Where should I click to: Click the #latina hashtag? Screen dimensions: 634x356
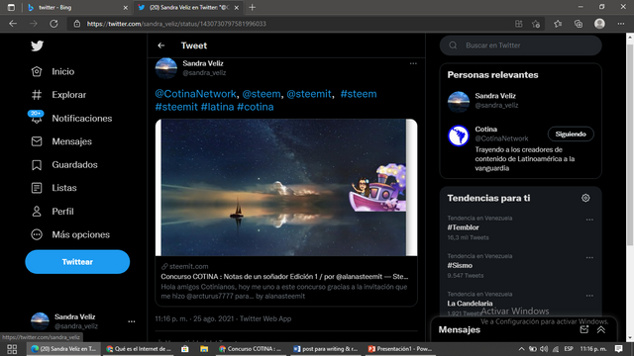(217, 107)
